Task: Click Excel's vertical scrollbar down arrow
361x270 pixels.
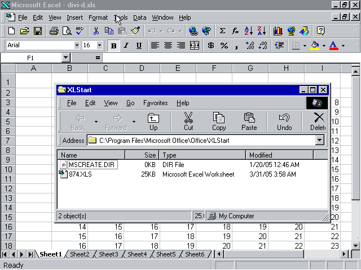Action: pos(356,246)
